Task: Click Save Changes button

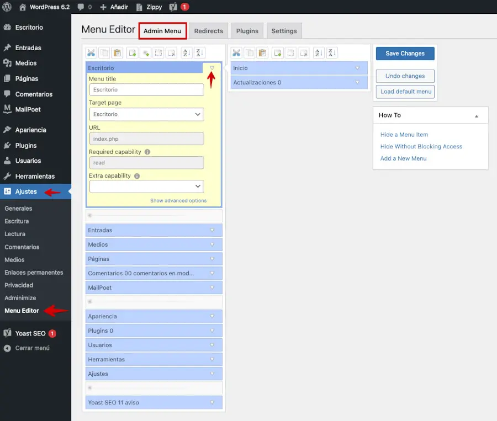Action: coord(405,53)
